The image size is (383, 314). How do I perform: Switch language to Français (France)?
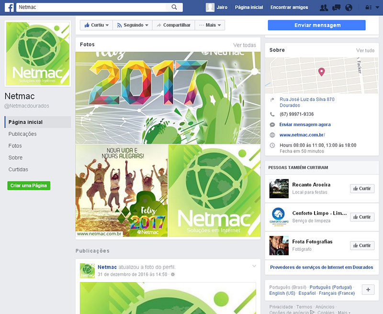click(337, 293)
